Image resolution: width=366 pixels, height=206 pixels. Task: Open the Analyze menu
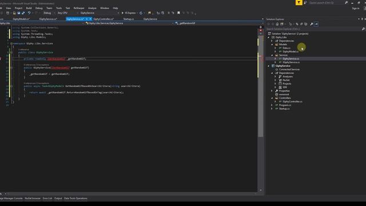click(92, 8)
